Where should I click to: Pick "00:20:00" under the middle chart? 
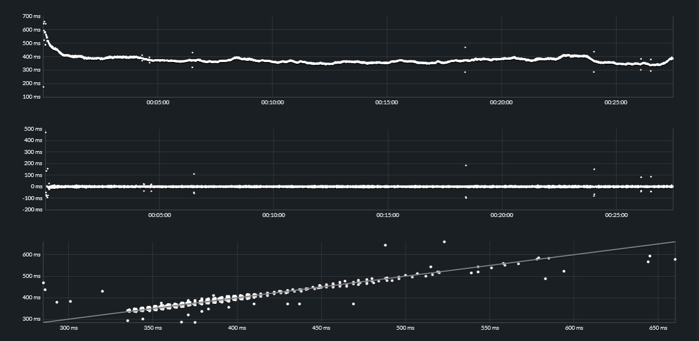[x=502, y=215]
